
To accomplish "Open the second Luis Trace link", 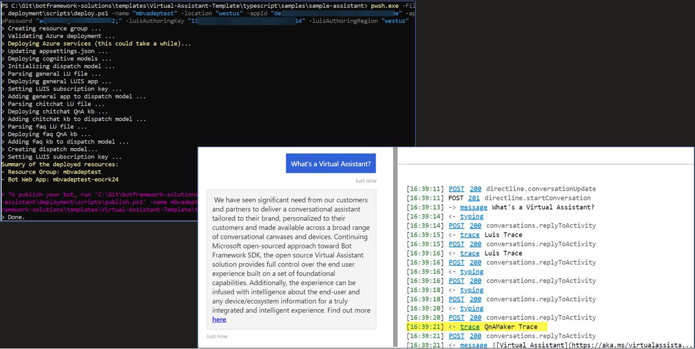I will [x=469, y=253].
